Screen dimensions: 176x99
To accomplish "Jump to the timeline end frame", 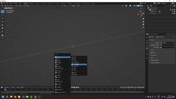I will [78, 87].
